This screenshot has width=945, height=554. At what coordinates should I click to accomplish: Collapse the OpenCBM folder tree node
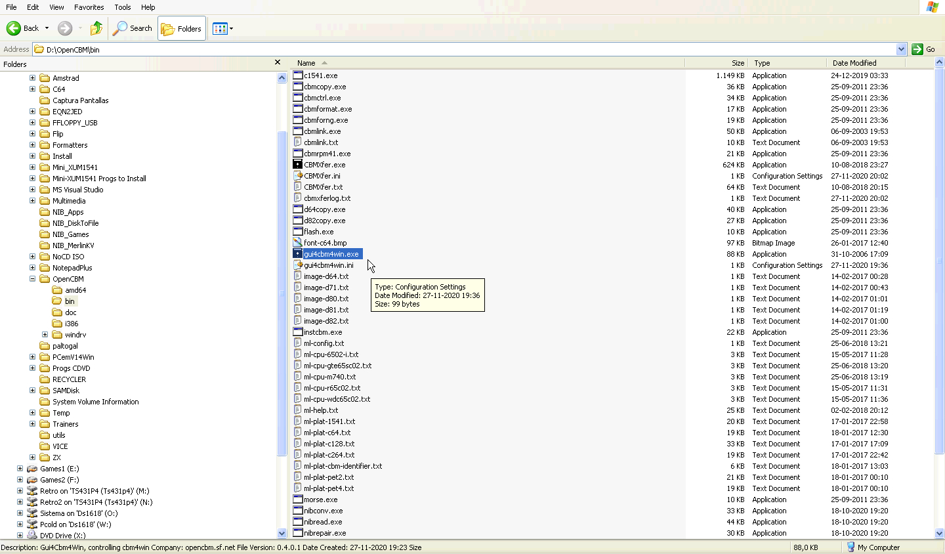[32, 279]
